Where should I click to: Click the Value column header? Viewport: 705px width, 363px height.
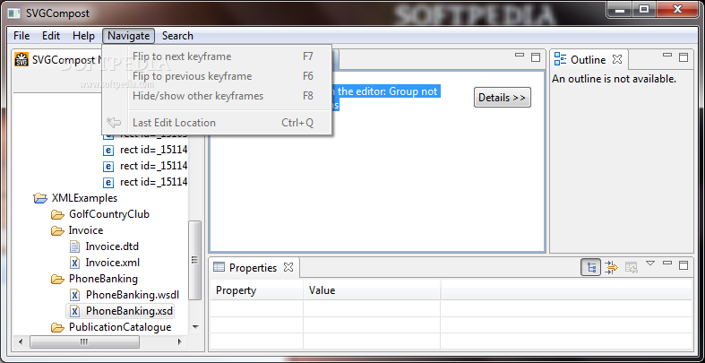coord(372,290)
